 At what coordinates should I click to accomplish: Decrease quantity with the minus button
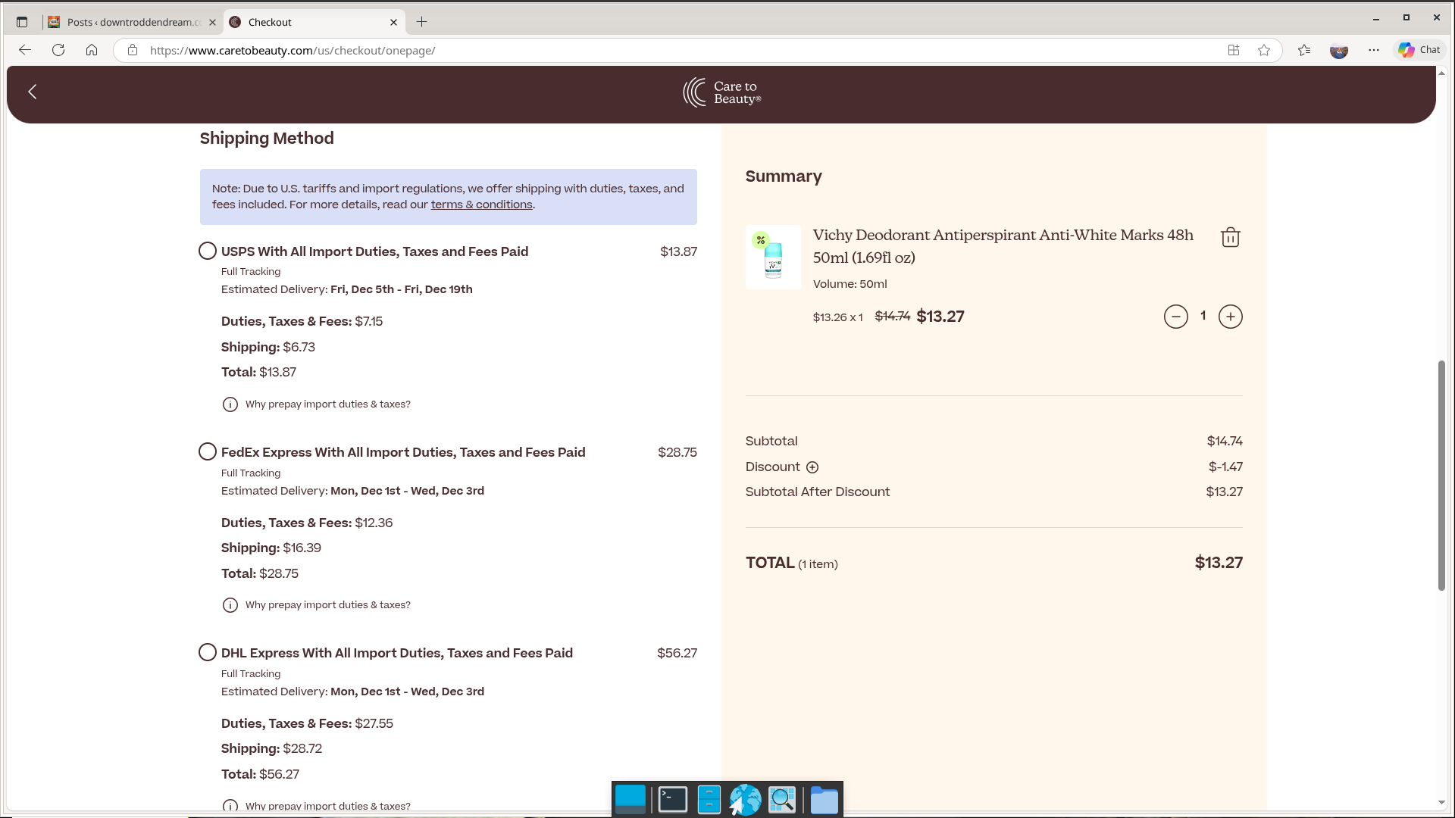point(1175,317)
